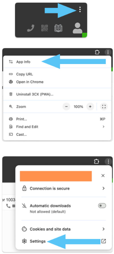Open the QR code icon
This screenshot has height=254, width=114.
click(45, 28)
